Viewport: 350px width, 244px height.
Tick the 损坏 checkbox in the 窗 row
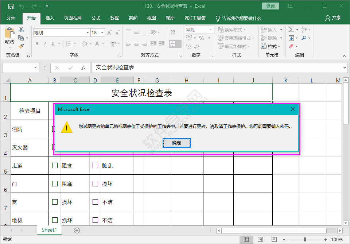point(55,202)
